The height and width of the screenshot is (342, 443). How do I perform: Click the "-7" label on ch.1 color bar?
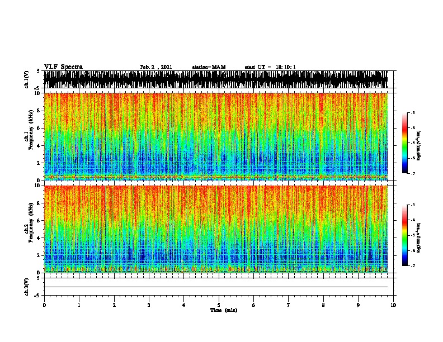coord(412,173)
